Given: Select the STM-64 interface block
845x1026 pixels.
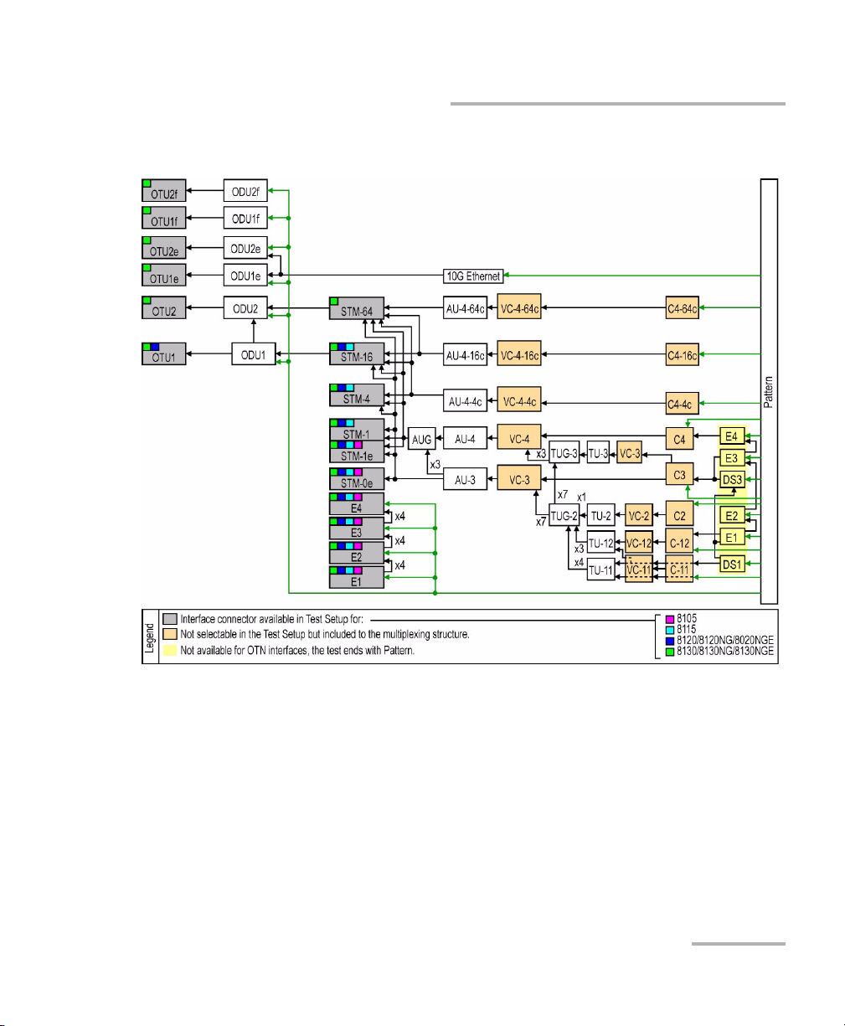Looking at the screenshot, I should (356, 308).
